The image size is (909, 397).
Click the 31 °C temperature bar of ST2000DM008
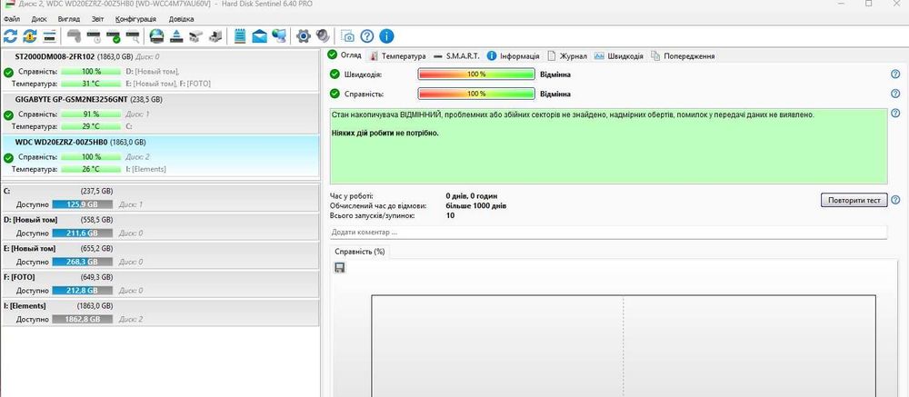[90, 84]
